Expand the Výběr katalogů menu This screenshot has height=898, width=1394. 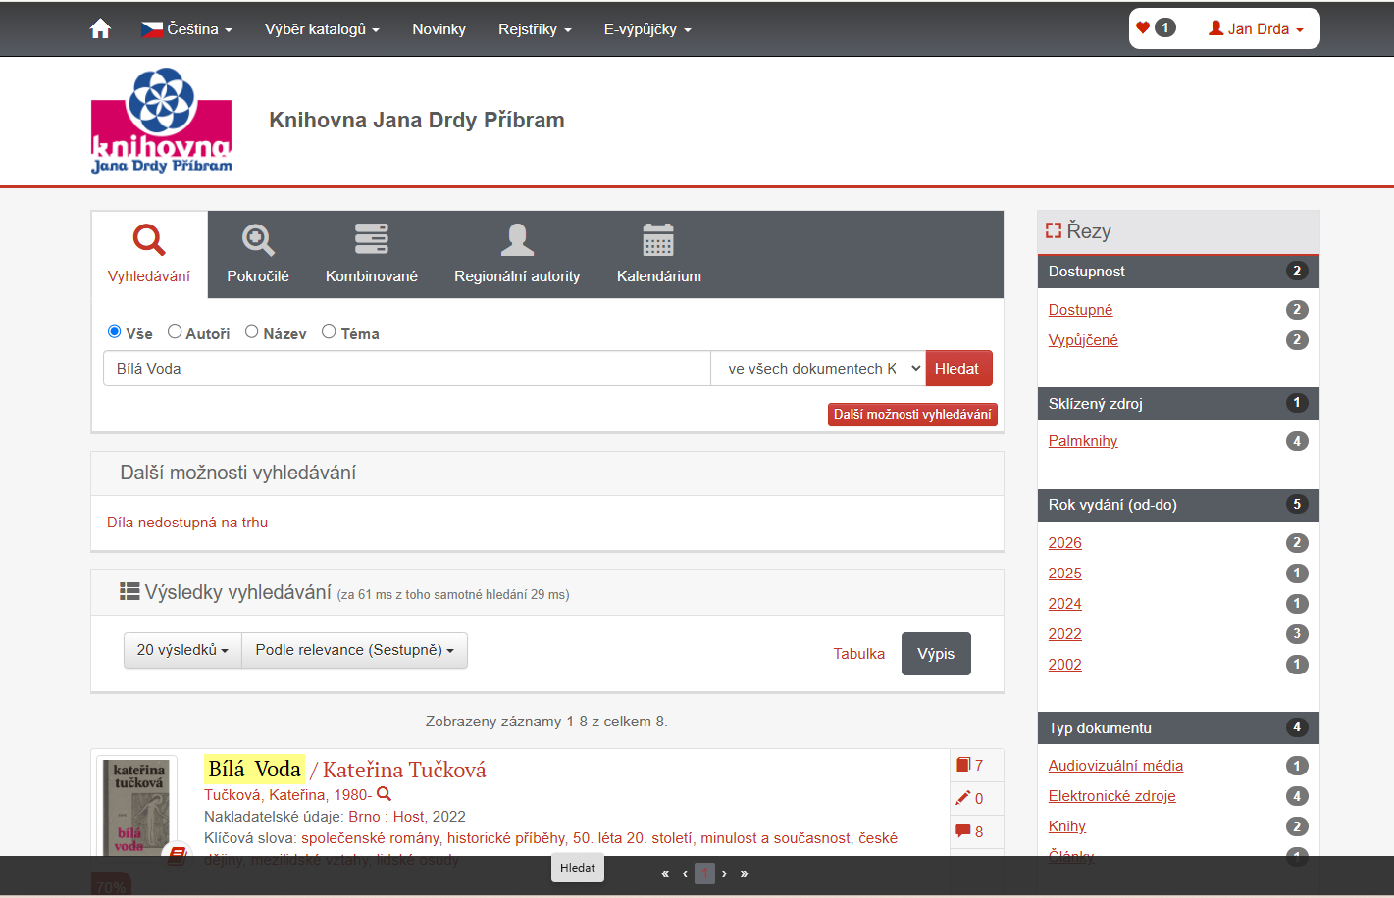point(322,29)
